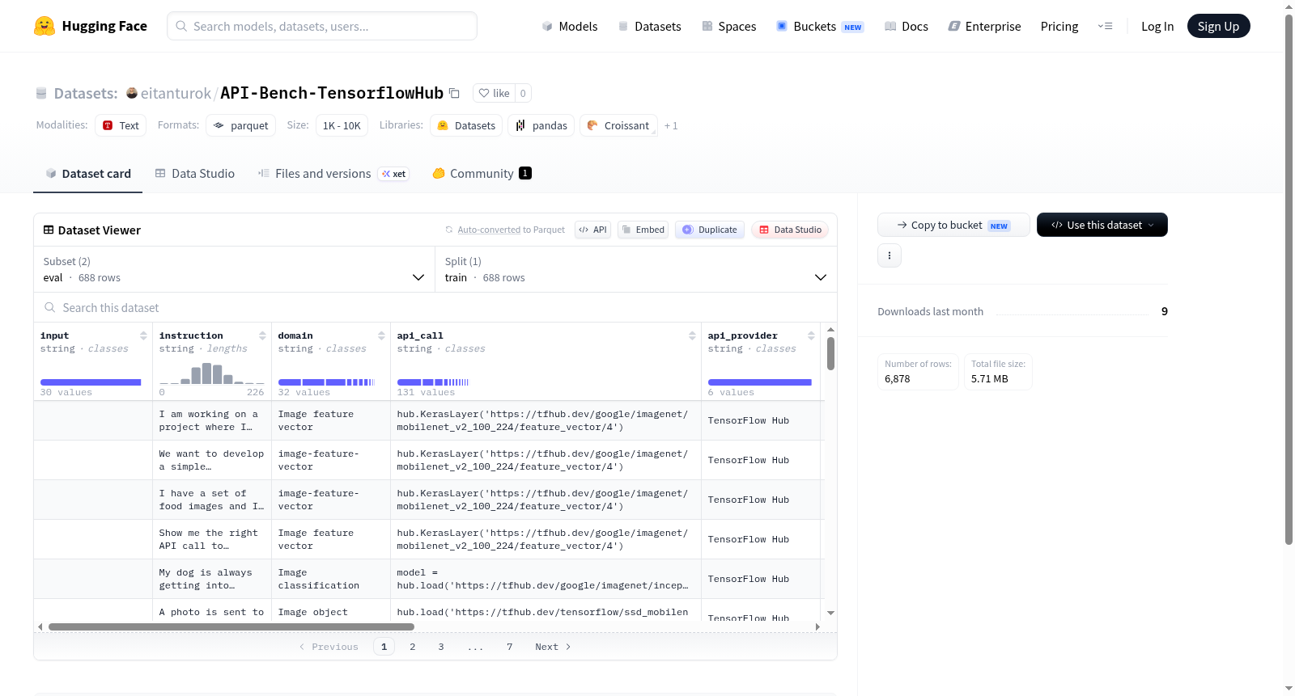
Task: Click the Duplicate button
Action: point(710,230)
